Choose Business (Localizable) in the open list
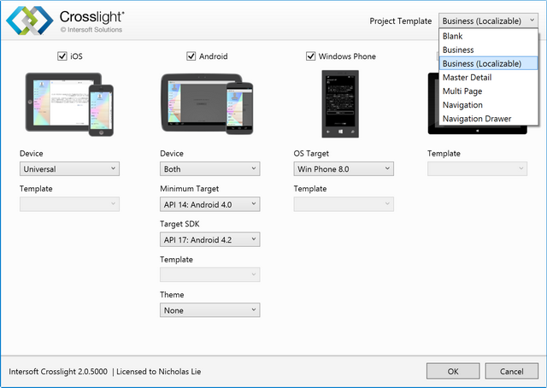Image resolution: width=547 pixels, height=388 pixels. point(488,63)
